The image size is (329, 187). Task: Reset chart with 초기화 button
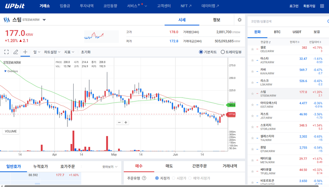[86, 52]
